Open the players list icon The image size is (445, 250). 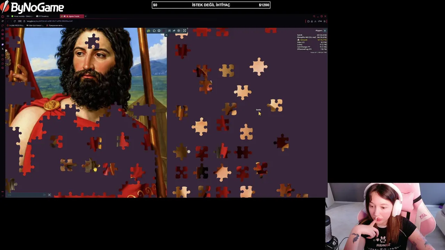169,31
